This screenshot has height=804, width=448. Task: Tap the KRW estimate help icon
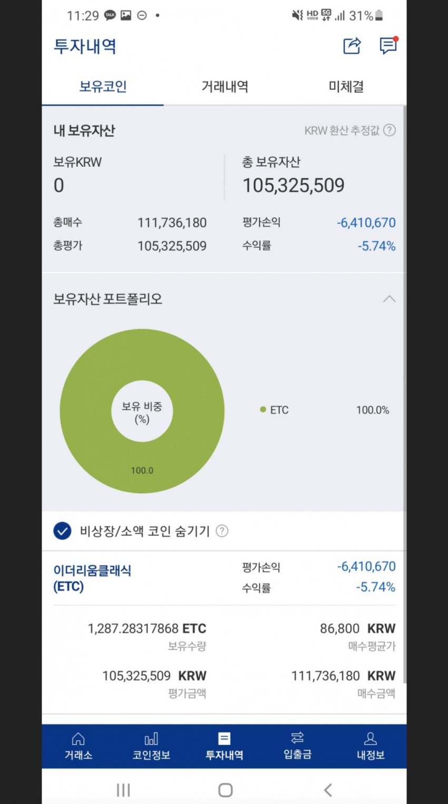(389, 130)
